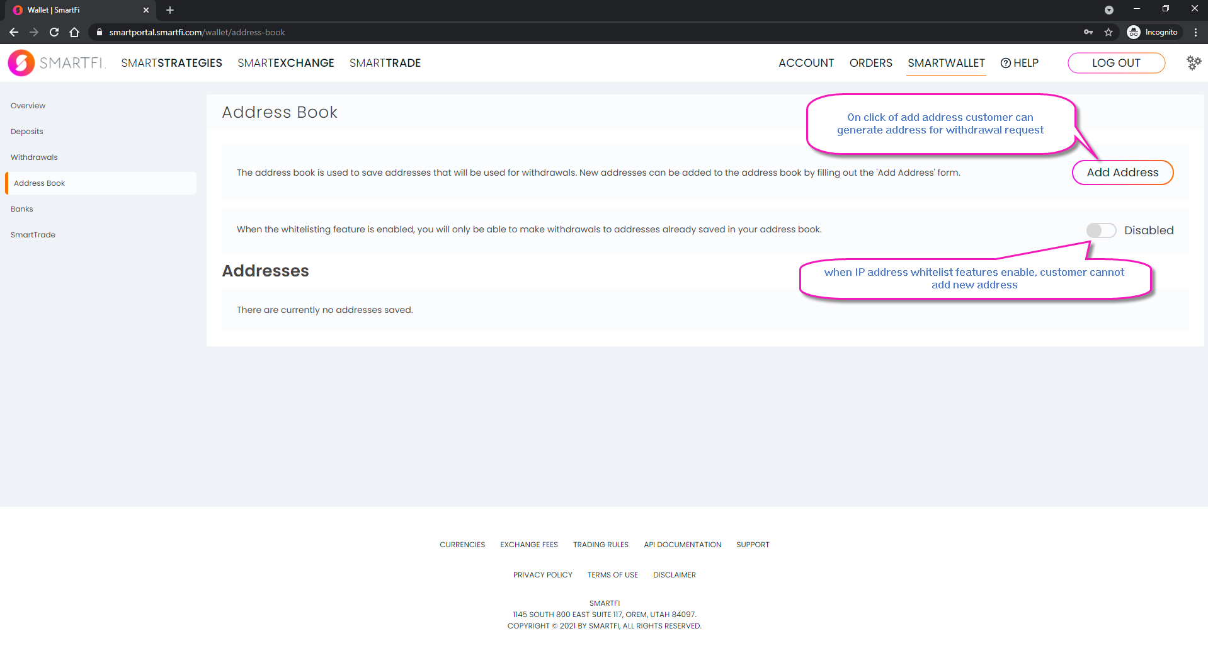Reload the page
The height and width of the screenshot is (653, 1208).
[54, 32]
